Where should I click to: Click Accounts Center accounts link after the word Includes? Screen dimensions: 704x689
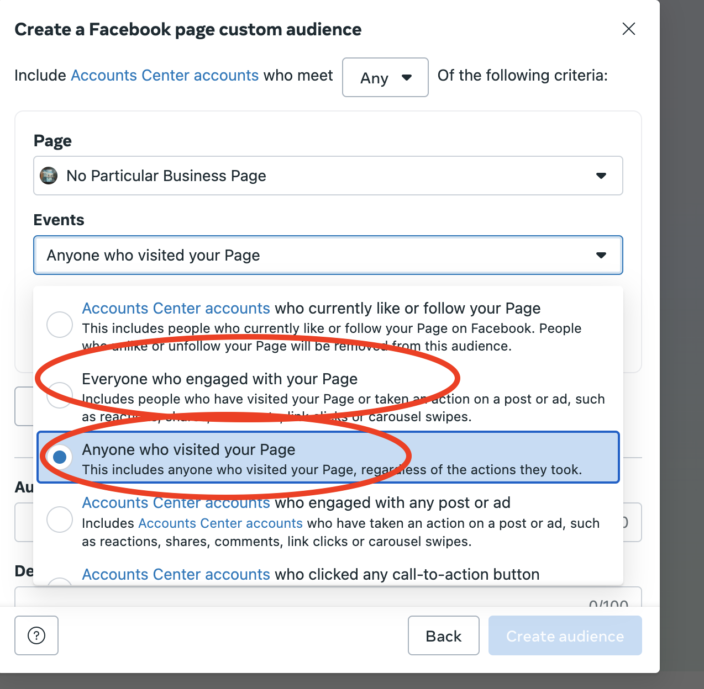click(220, 523)
